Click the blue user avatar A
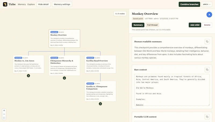 point(209,14)
